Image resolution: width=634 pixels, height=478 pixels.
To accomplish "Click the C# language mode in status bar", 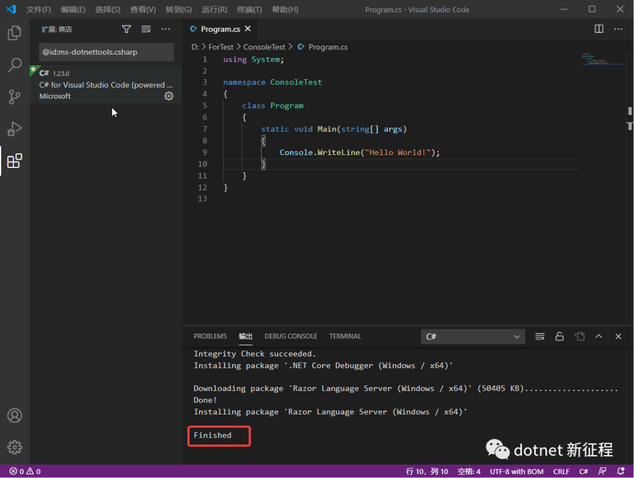I will 584,471.
